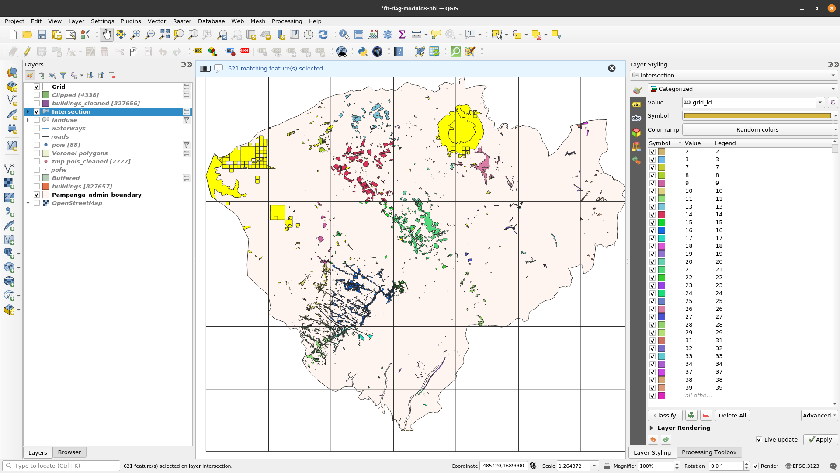Open layer styling brush in Layers panel
The image size is (840, 473).
pos(30,75)
